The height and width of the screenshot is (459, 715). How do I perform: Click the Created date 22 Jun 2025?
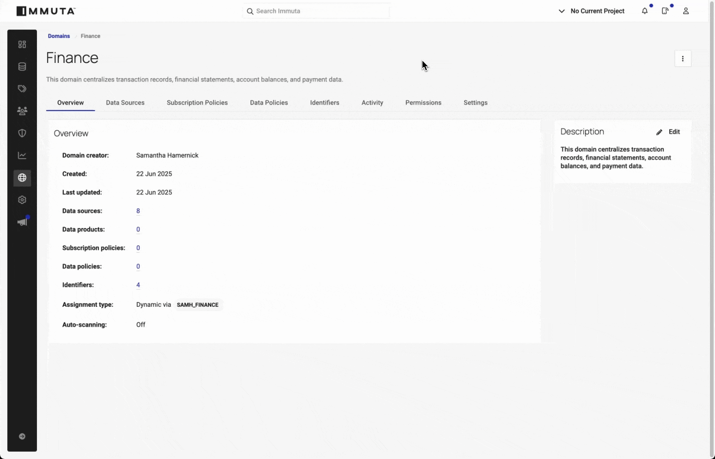pyautogui.click(x=154, y=174)
